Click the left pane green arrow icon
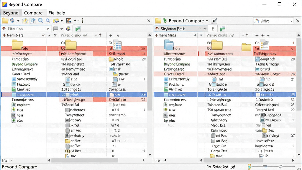The width and height of the screenshot is (302, 170). pos(78,29)
